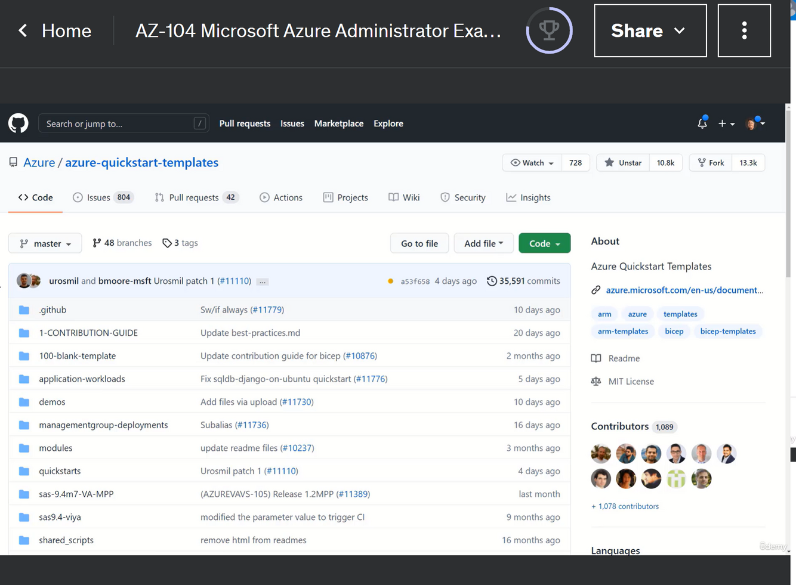Open the MIT License link

pyautogui.click(x=623, y=381)
